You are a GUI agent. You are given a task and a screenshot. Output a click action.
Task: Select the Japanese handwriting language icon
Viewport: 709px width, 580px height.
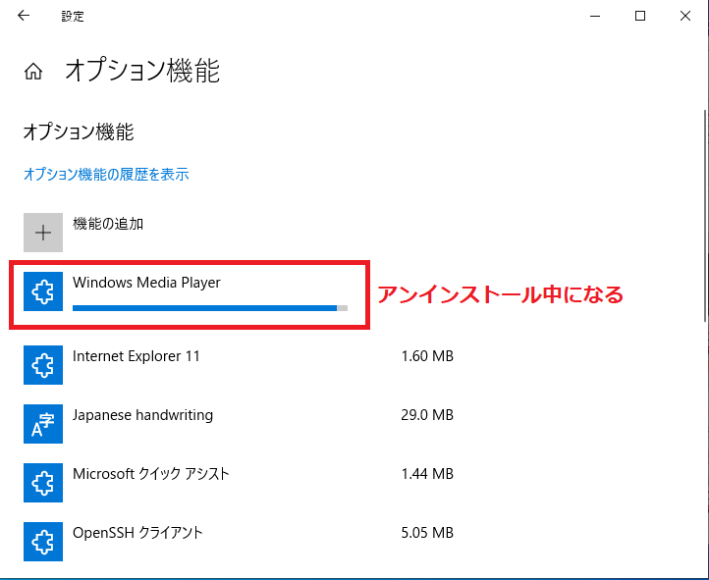tap(43, 424)
